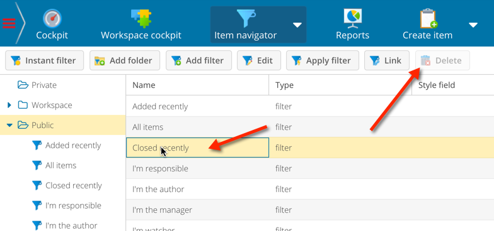494x231 pixels.
Task: Sort by the Name column header
Action: coord(197,85)
